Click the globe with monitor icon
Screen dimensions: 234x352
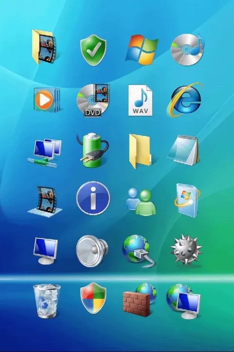click(183, 301)
